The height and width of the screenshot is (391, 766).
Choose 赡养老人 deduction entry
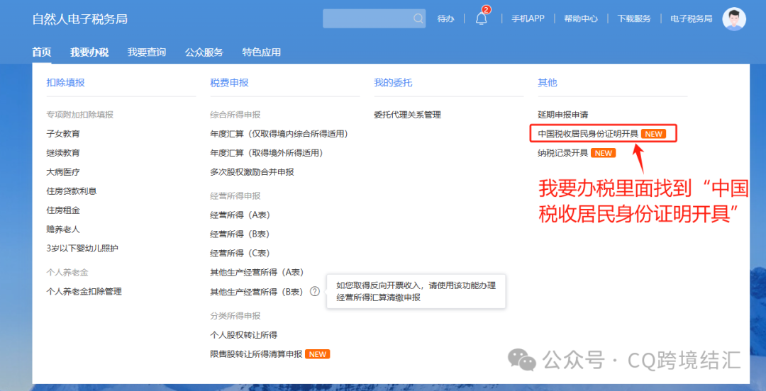coord(63,229)
